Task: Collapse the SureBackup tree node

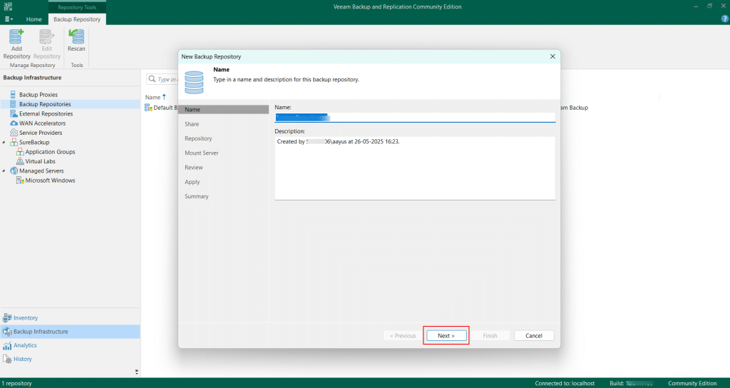Action: click(4, 143)
